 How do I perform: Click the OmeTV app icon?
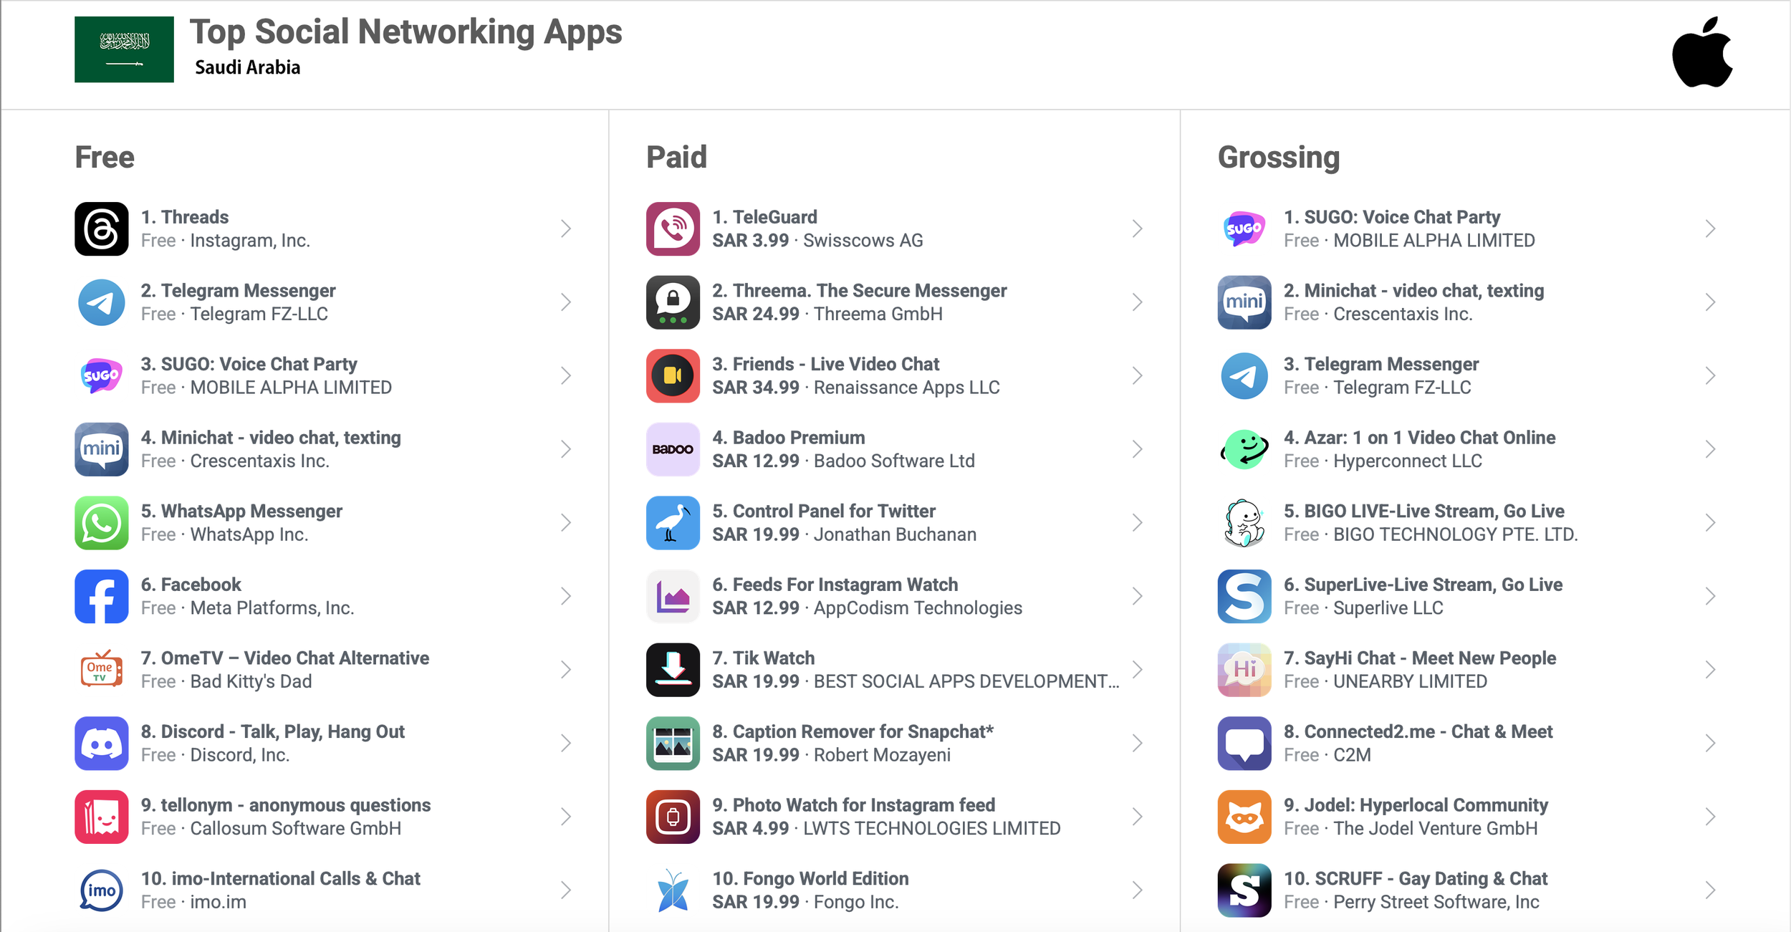click(101, 669)
